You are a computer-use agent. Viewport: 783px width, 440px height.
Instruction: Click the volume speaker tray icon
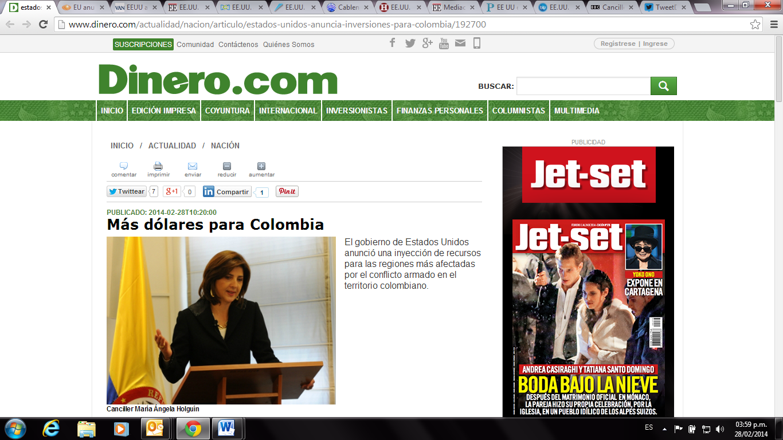(720, 429)
